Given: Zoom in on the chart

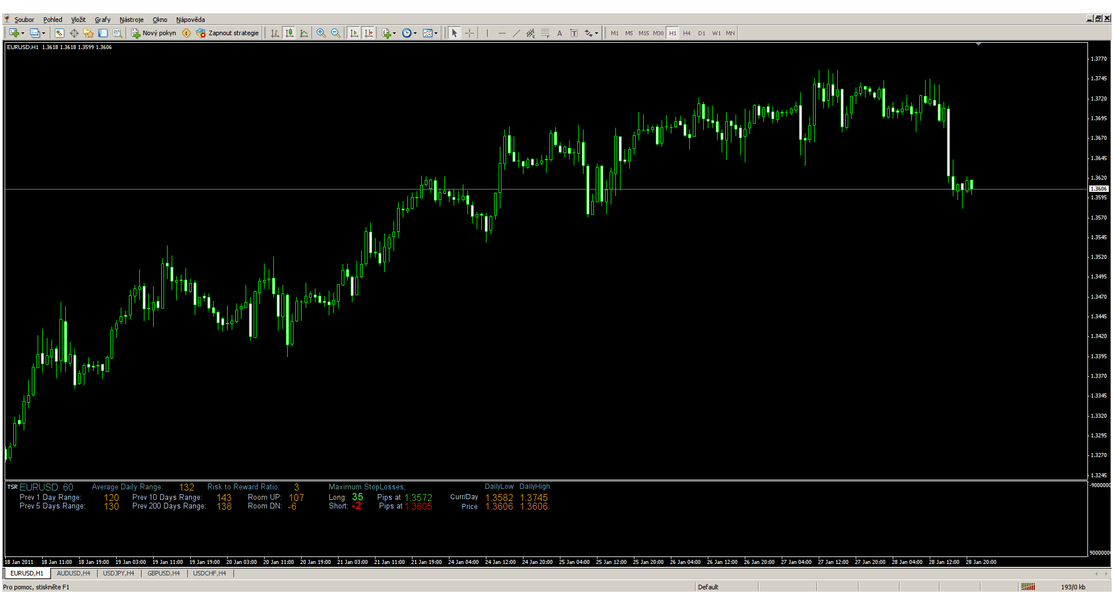Looking at the screenshot, I should pos(321,33).
